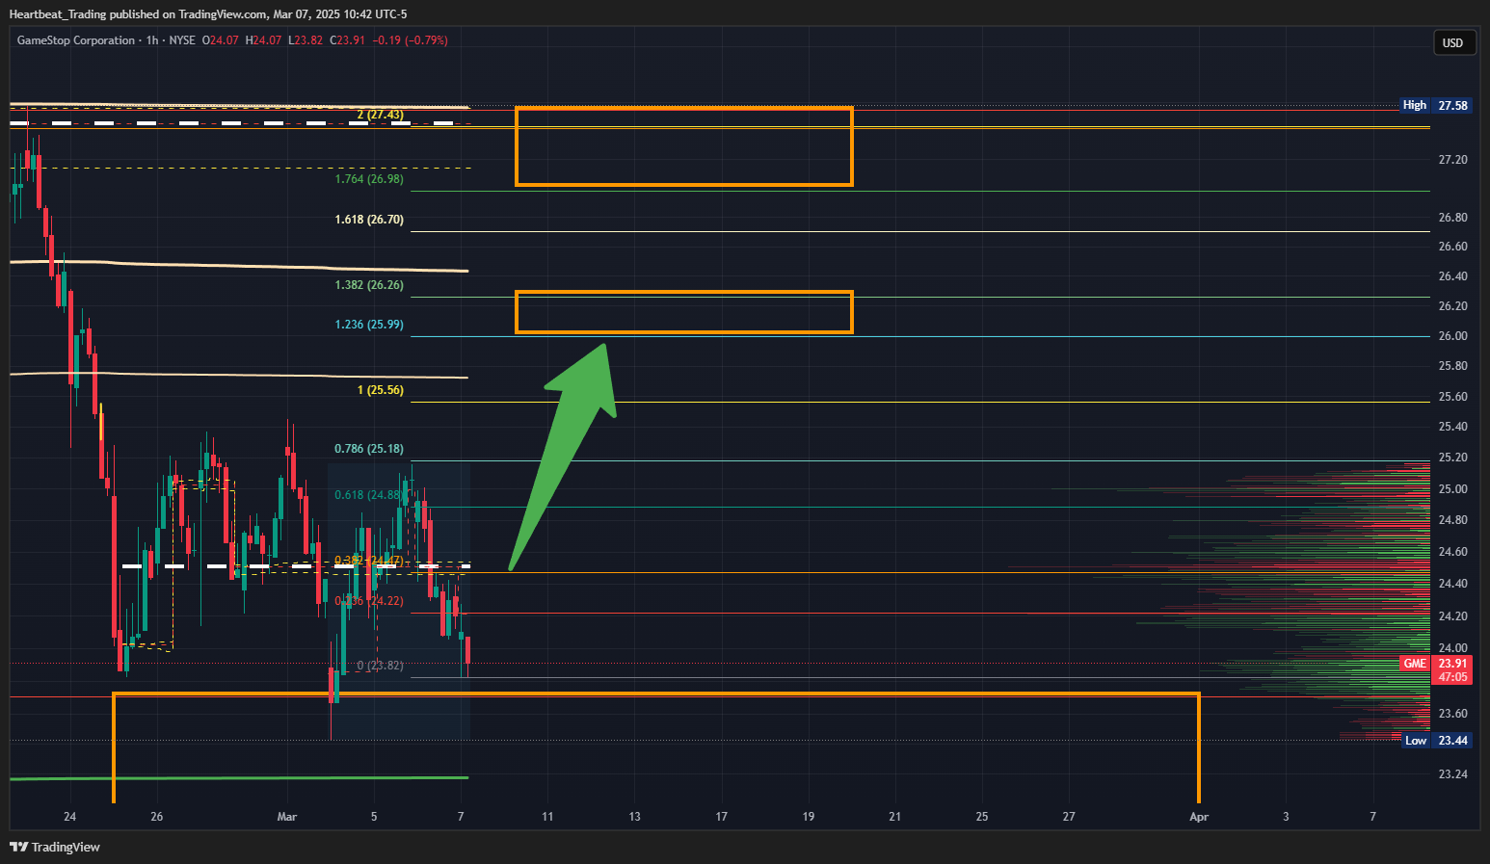Select the 1h interval label in the legend
The image size is (1490, 864).
(152, 40)
